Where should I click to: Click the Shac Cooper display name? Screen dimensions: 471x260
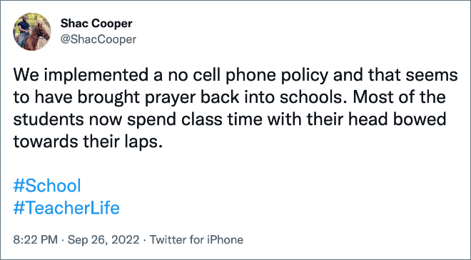[96, 24]
